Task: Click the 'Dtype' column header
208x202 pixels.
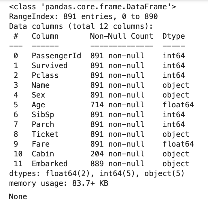Action: [173, 36]
